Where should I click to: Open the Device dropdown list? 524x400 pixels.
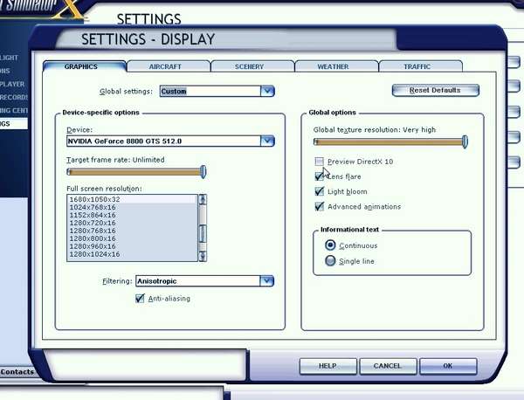point(267,140)
